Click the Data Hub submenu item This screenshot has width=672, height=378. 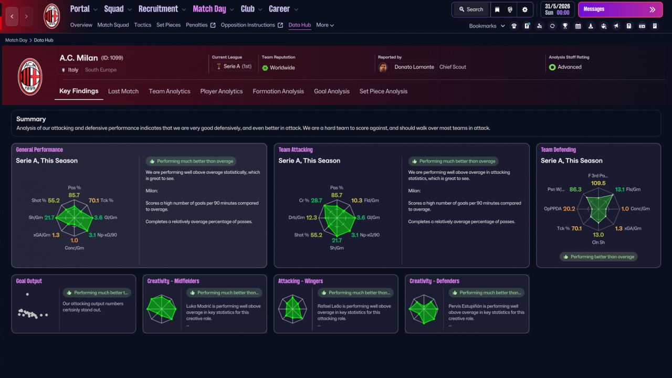tap(300, 25)
